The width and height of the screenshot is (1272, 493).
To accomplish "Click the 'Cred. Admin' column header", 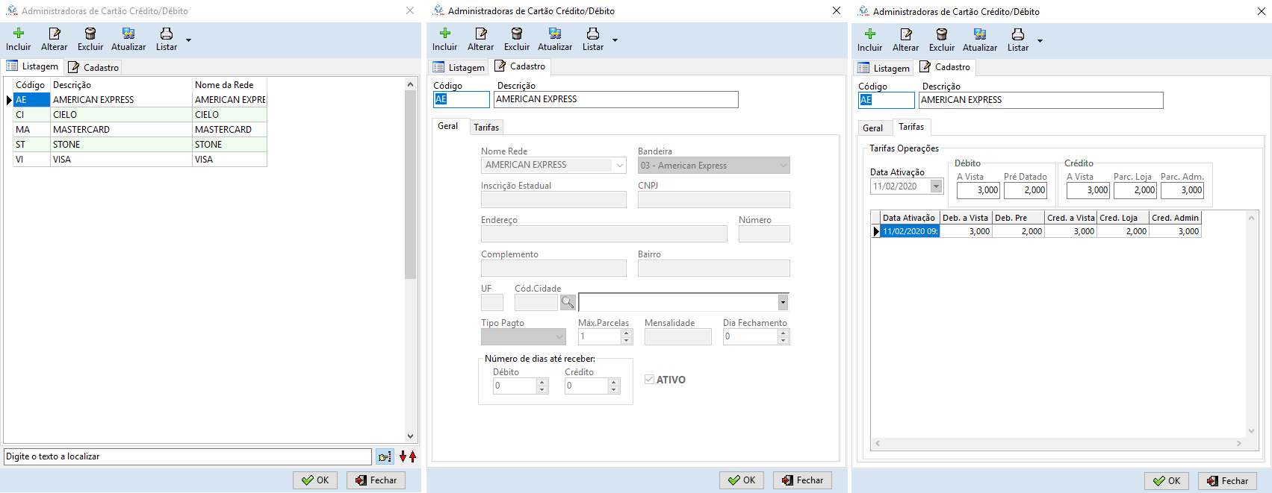I will [x=1175, y=218].
